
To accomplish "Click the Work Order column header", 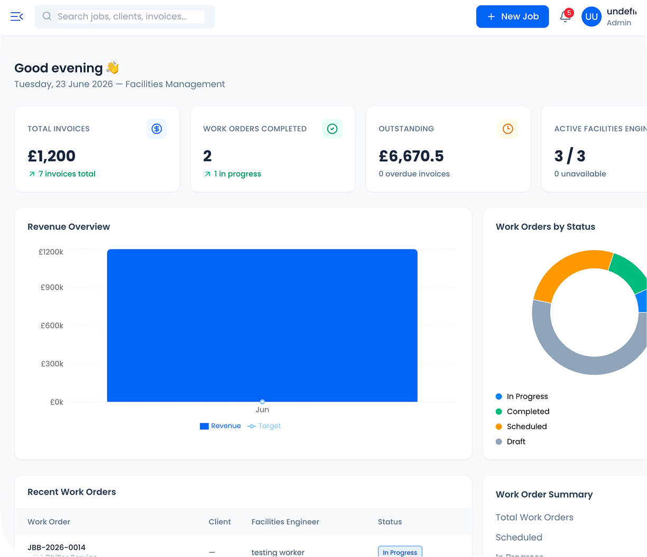I will (x=49, y=522).
